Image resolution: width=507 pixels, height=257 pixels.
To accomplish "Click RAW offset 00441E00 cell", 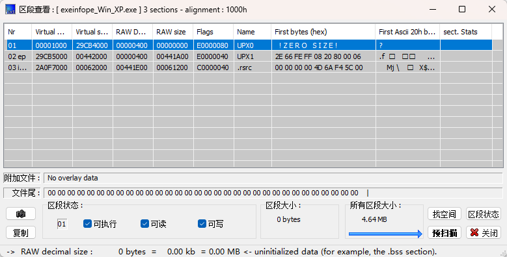I will (x=133, y=67).
